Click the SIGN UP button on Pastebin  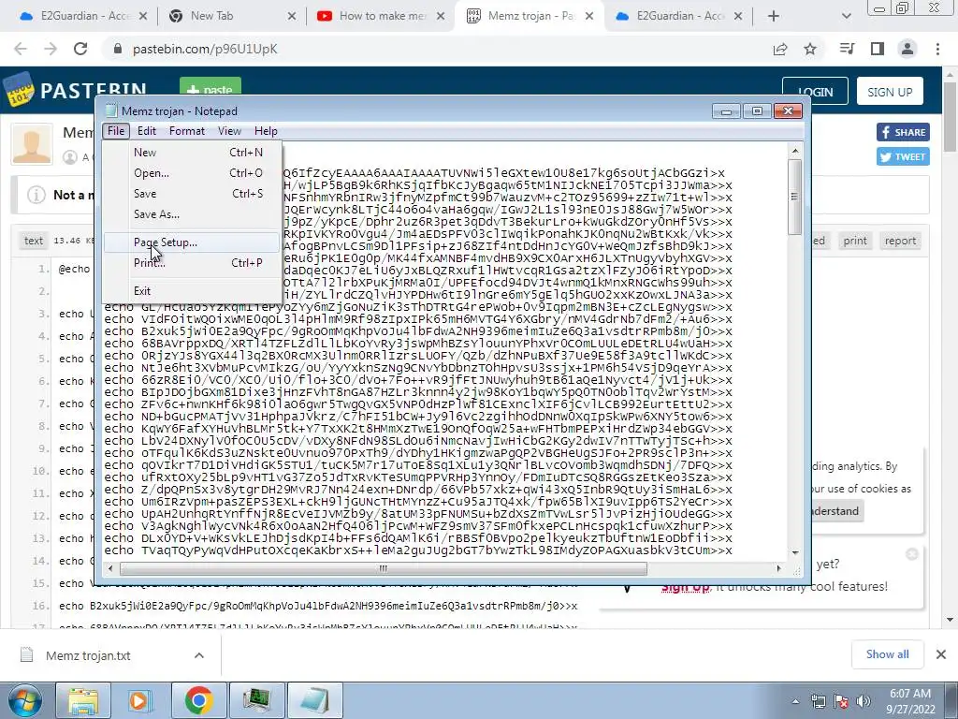(890, 92)
